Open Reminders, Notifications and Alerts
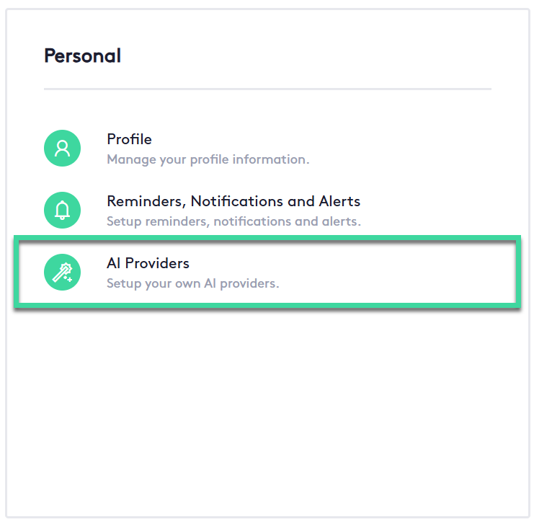 coord(233,201)
